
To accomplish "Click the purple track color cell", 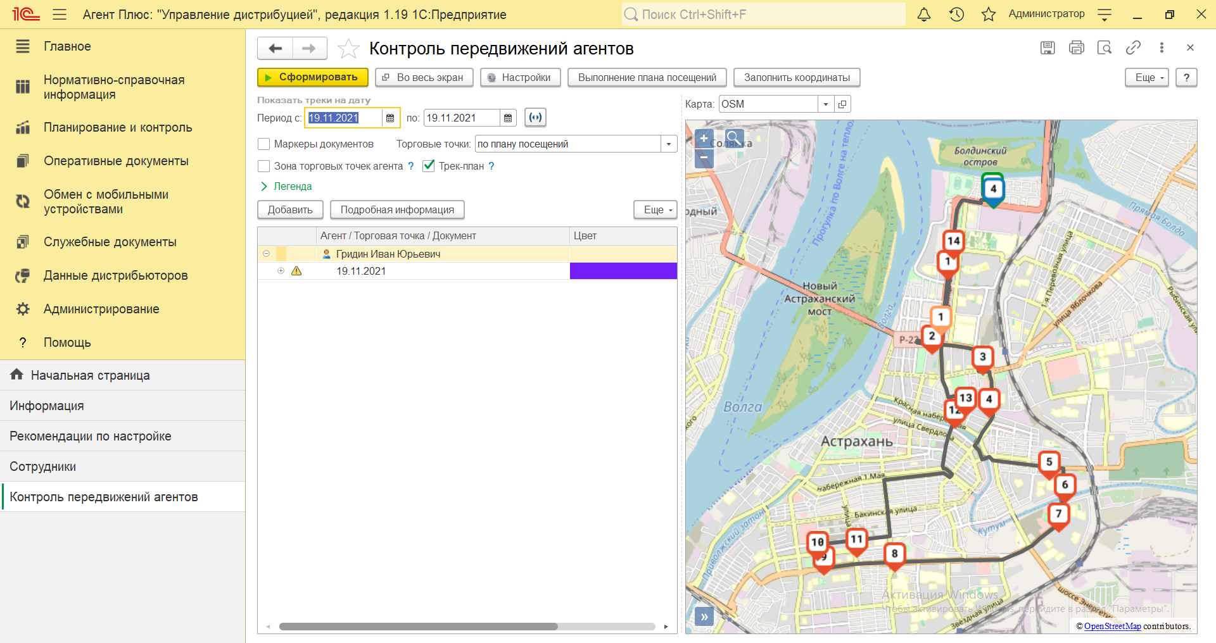I will coord(623,272).
